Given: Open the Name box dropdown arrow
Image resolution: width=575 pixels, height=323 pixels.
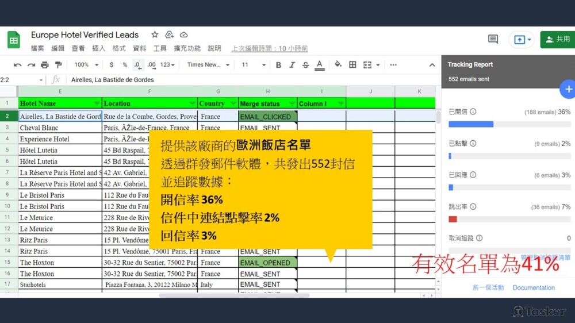Looking at the screenshot, I should [41, 80].
